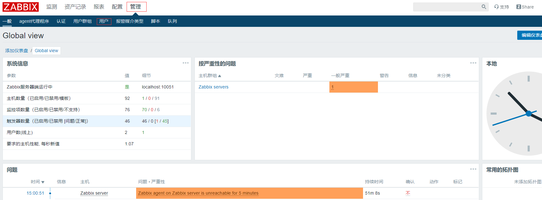
Task: Click the 添加仪表盘 breadcrumb link
Action: 17,51
